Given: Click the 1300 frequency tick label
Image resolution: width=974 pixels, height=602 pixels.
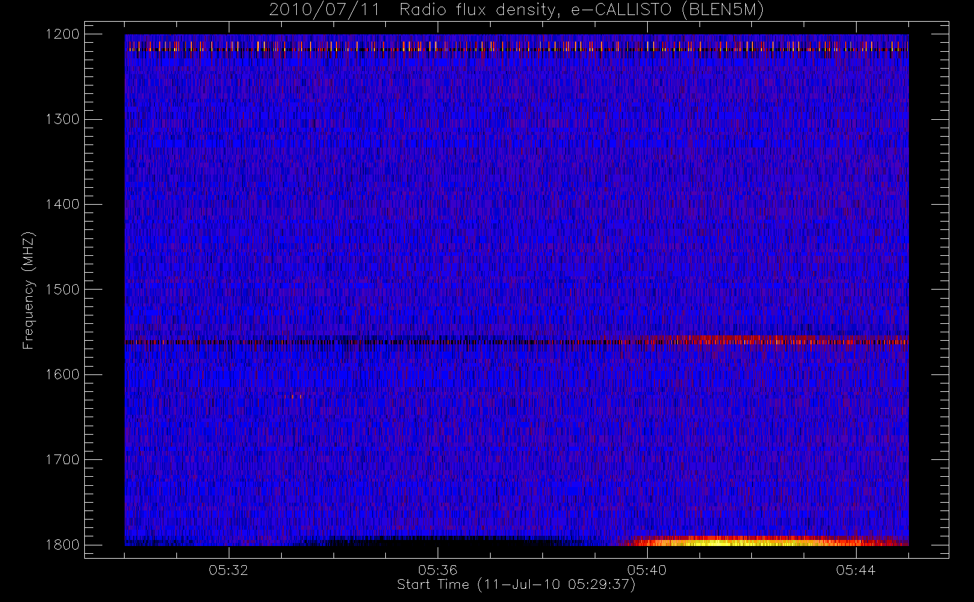Looking at the screenshot, I should (x=63, y=119).
